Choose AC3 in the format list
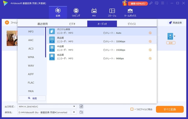This screenshot has width=188, height=119. [31, 49]
